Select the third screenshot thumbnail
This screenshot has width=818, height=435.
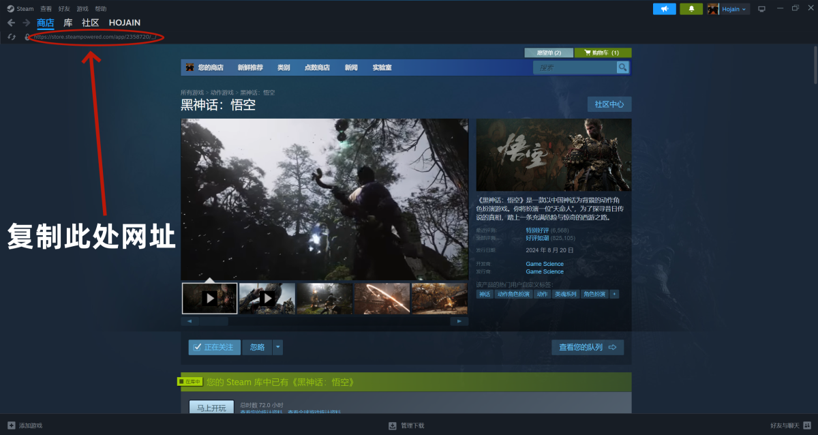coord(324,298)
